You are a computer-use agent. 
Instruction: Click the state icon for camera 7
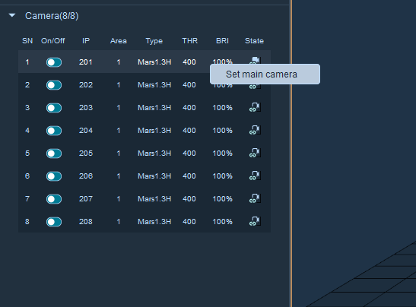(255, 198)
